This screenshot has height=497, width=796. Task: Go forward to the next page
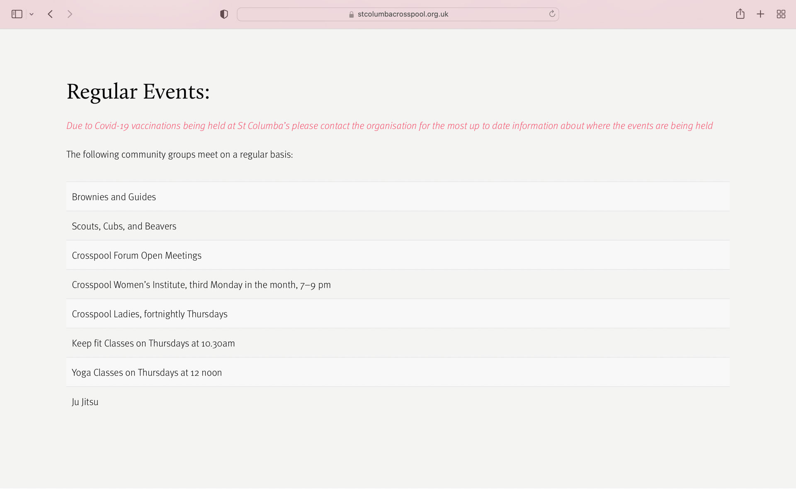click(x=70, y=14)
